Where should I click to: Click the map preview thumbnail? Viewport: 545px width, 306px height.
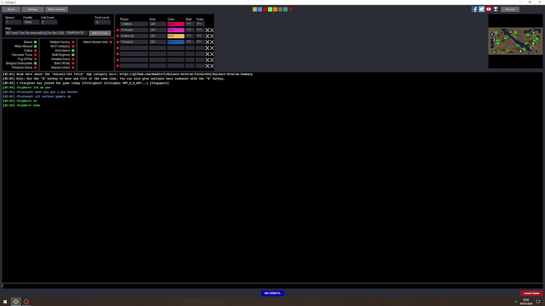tap(516, 41)
